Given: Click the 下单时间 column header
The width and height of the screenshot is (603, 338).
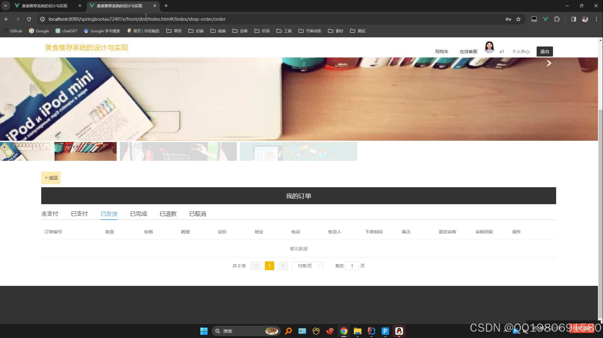Looking at the screenshot, I should tap(374, 232).
